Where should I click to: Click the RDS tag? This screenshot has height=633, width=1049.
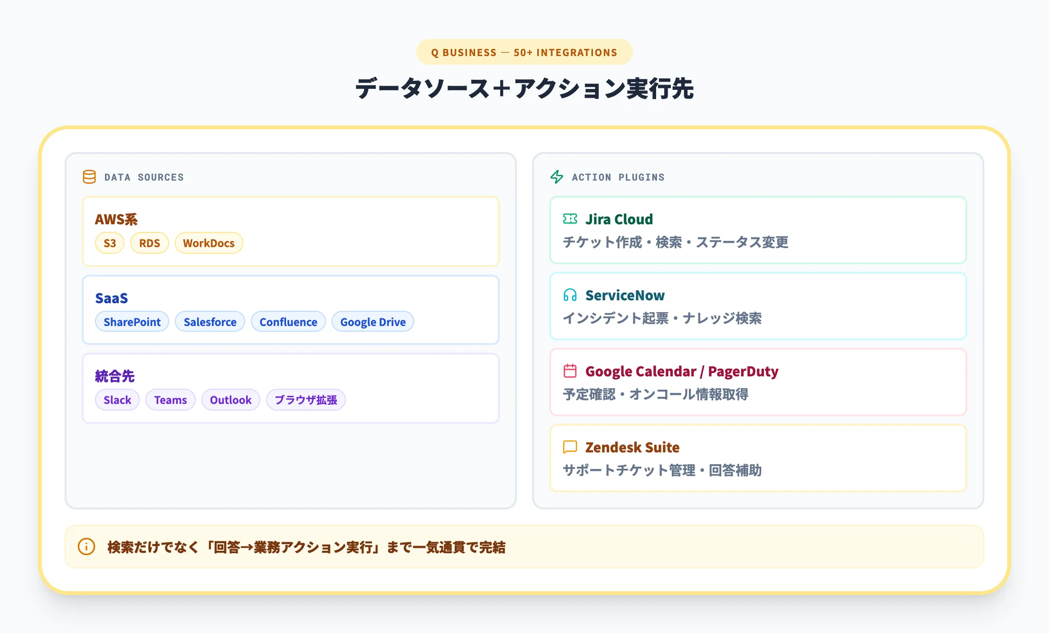pos(149,243)
